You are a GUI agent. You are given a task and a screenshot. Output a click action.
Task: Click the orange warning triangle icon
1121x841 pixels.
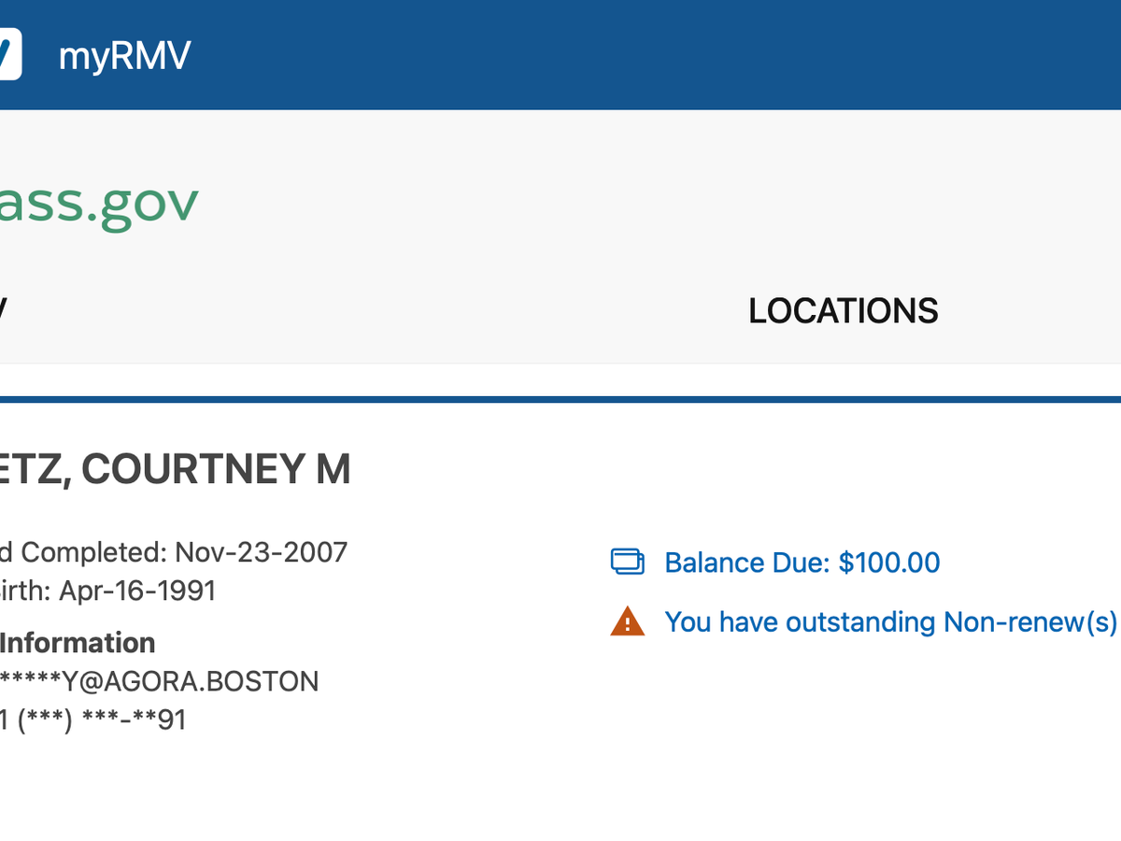pos(628,621)
